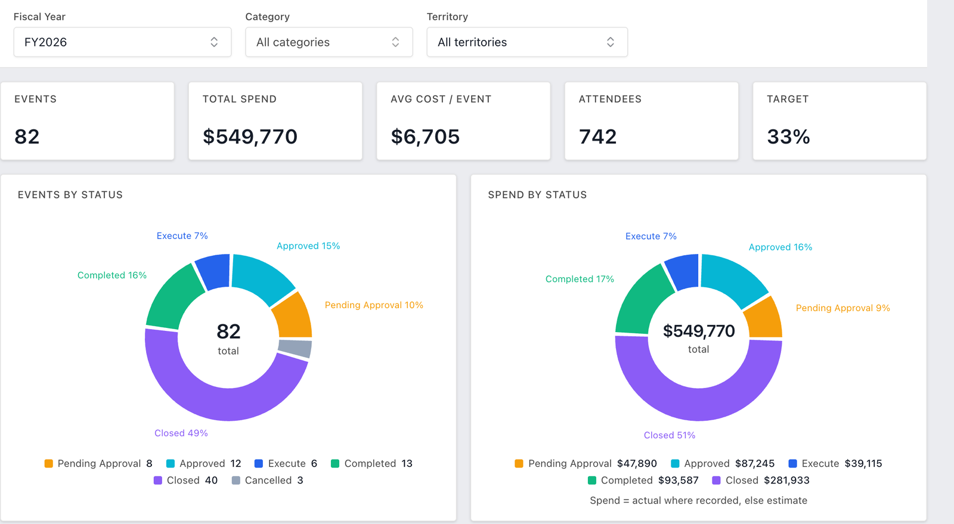954x524 pixels.
Task: Open the Fiscal Year FY2026 dropdown
Action: pyautogui.click(x=122, y=42)
